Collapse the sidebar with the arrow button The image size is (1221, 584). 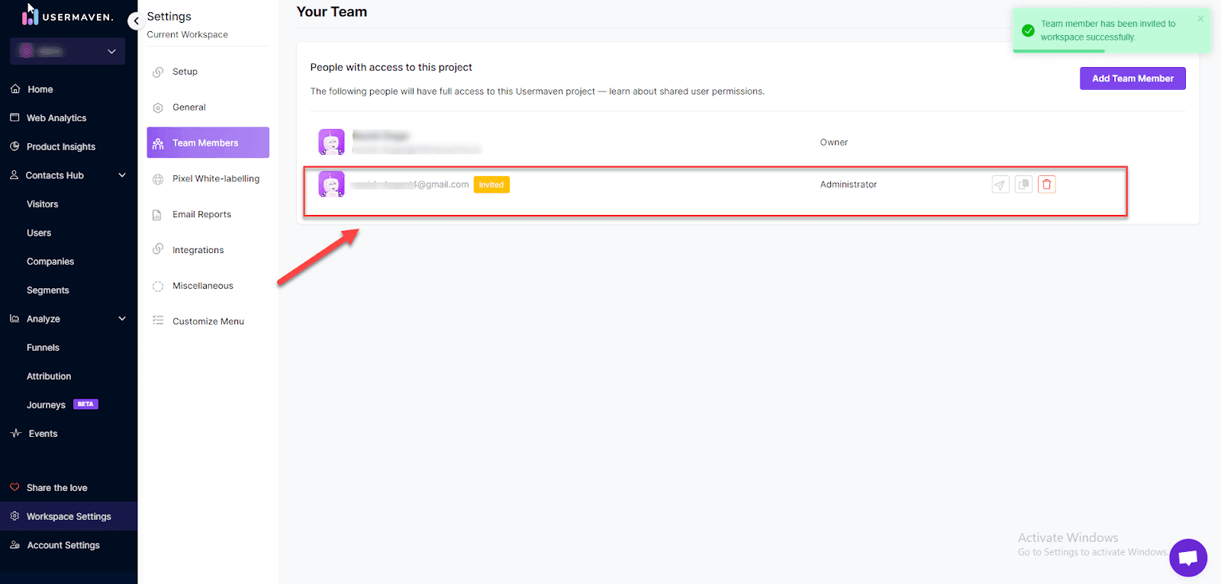(x=136, y=21)
